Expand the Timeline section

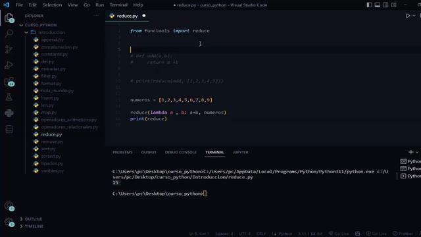point(34,226)
